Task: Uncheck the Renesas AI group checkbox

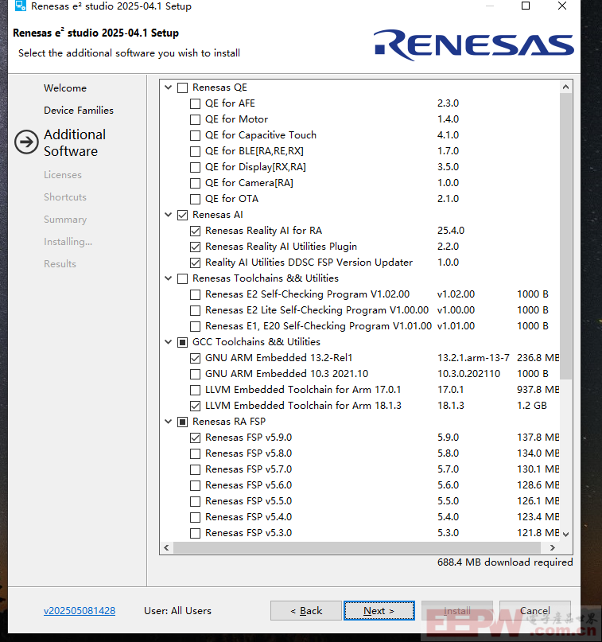Action: (183, 215)
